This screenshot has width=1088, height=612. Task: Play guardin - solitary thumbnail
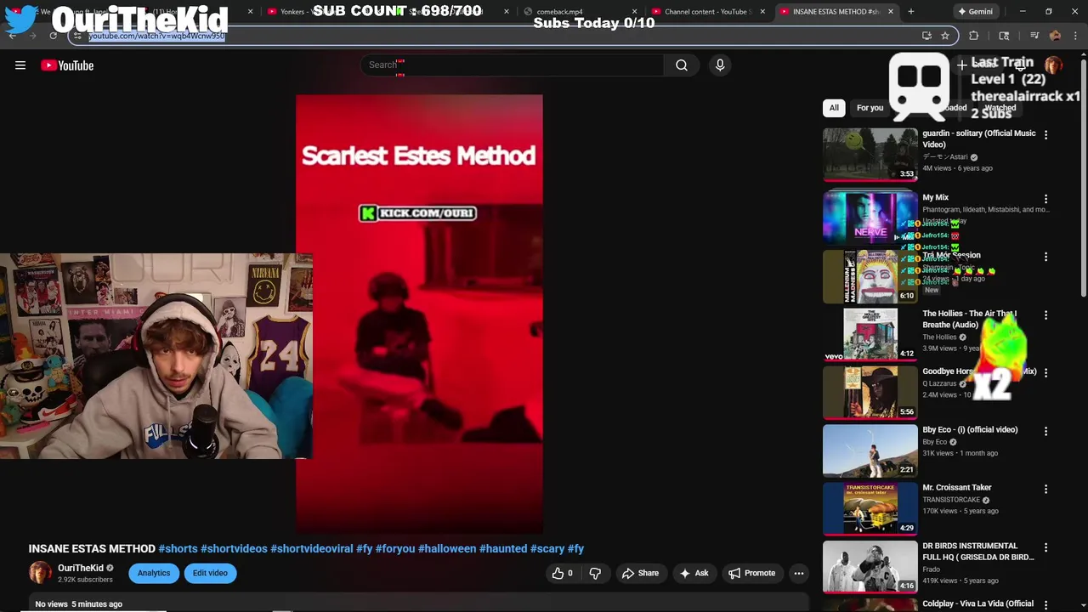(870, 154)
